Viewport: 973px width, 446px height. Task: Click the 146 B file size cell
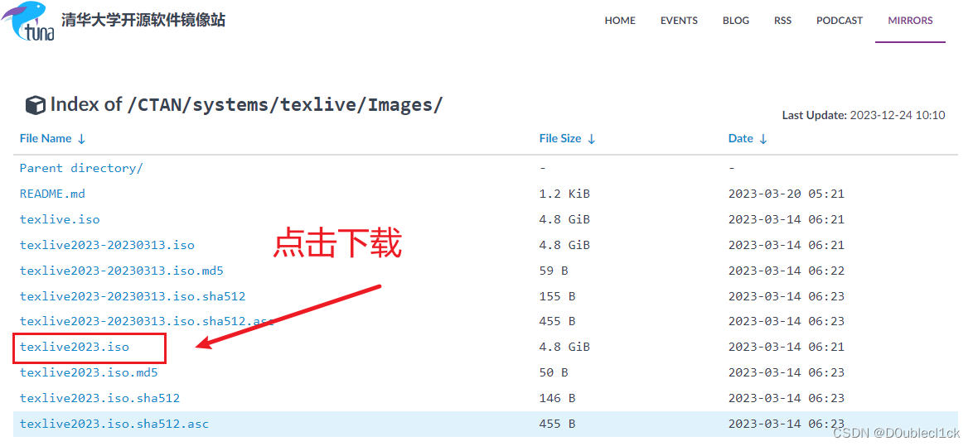pos(557,398)
